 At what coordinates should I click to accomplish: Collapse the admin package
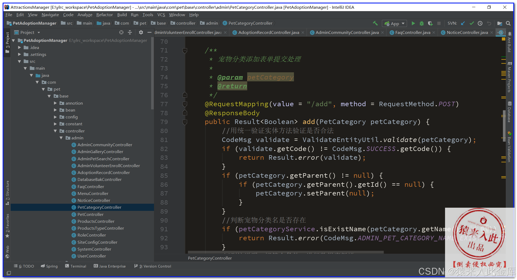(x=61, y=138)
